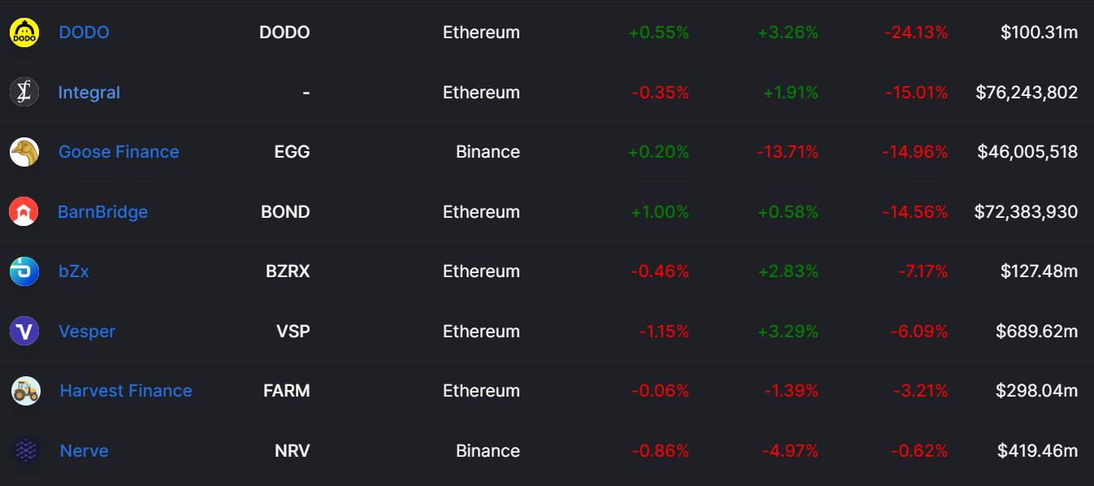Image resolution: width=1094 pixels, height=486 pixels.
Task: Click the Nerve dark logo icon
Action: click(x=25, y=451)
